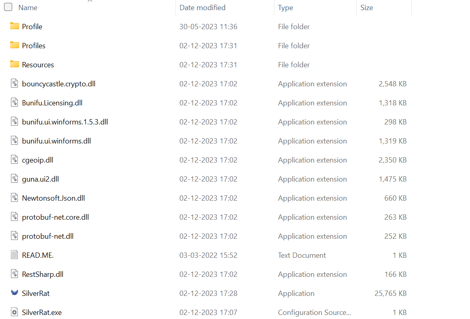The image size is (470, 319).
Task: Select the Profiles folder icon
Action: (x=14, y=45)
